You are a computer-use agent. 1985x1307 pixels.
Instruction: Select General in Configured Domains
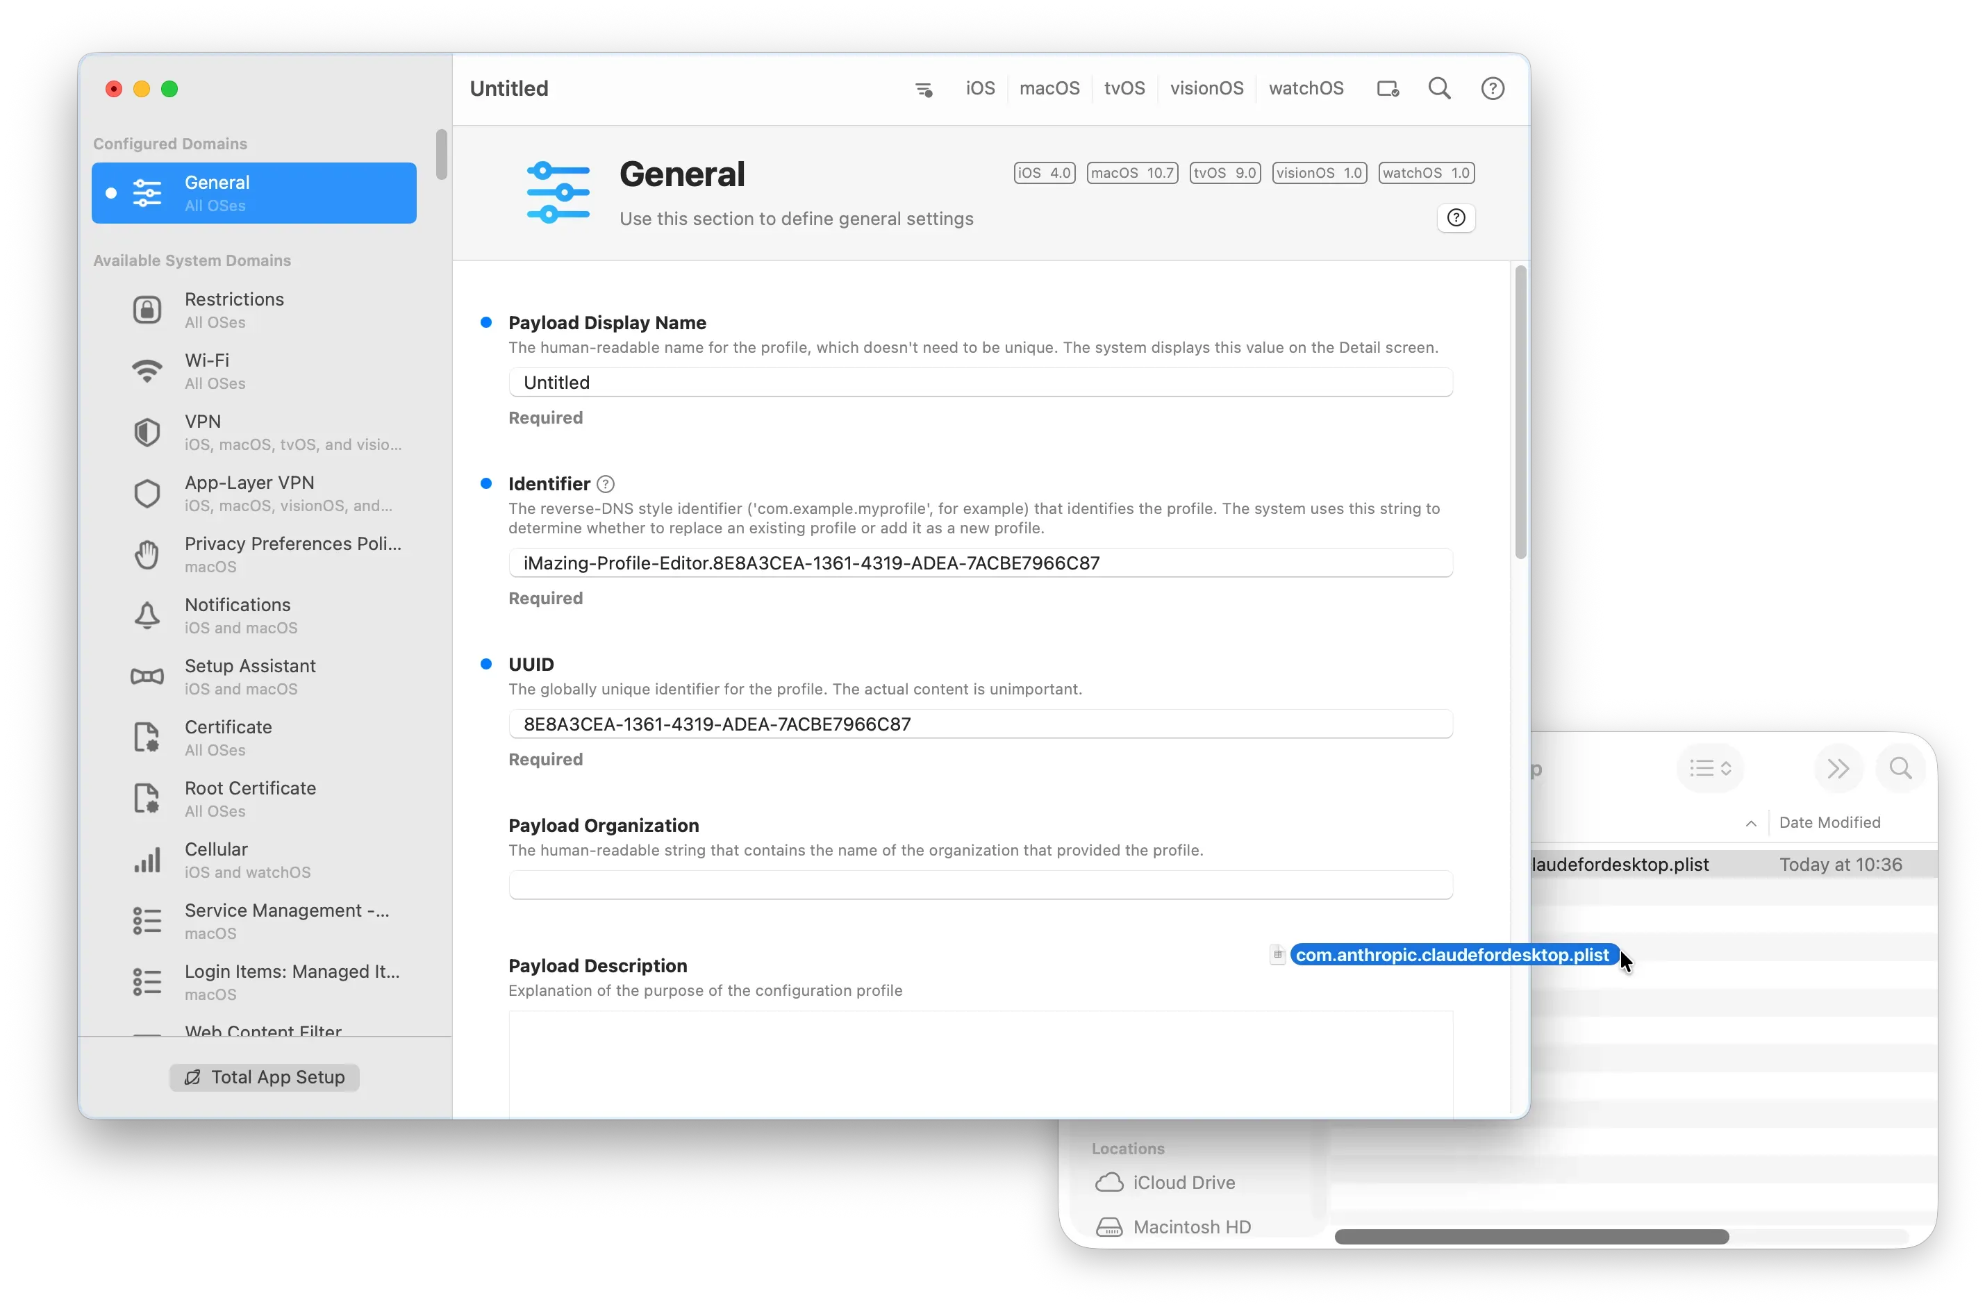[x=254, y=194]
